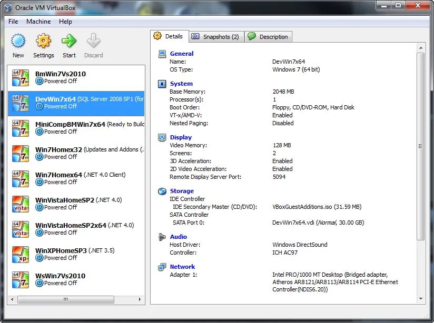434x323 pixels.
Task: Select the Win7Homex32 virtual machine
Action: (x=76, y=154)
